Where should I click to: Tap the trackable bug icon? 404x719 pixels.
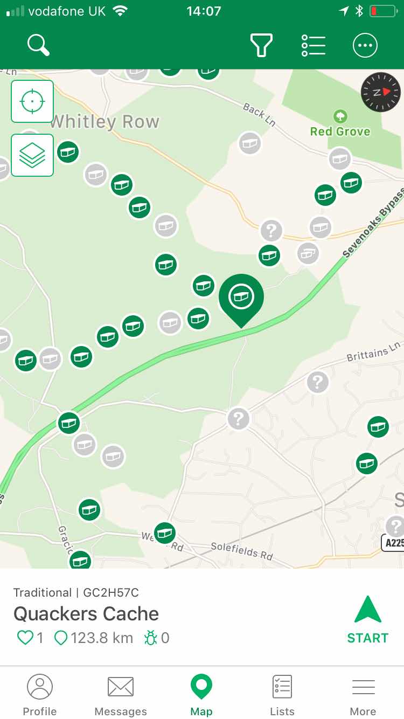157,638
